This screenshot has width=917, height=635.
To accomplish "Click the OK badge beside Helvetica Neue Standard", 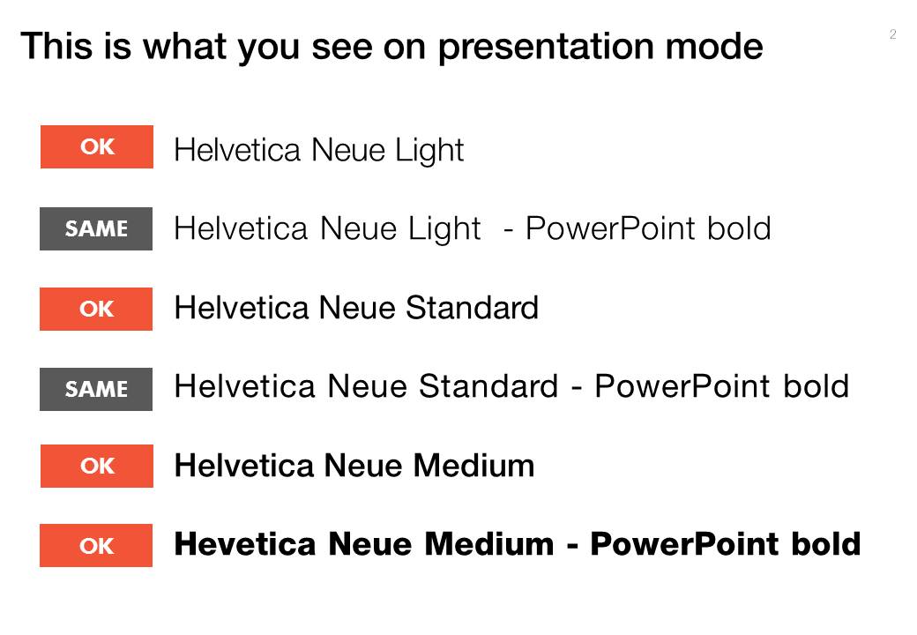I will (96, 310).
